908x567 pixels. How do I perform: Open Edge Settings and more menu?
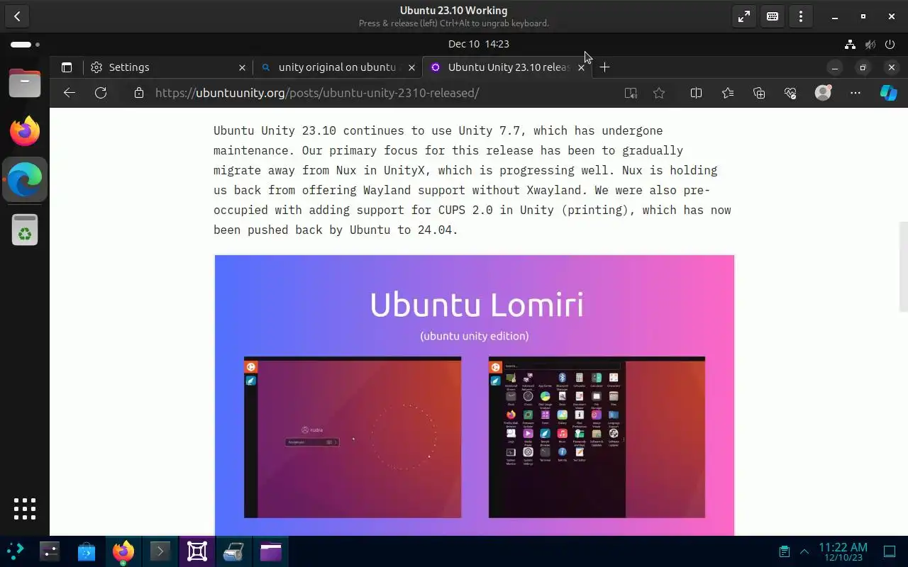pyautogui.click(x=856, y=93)
